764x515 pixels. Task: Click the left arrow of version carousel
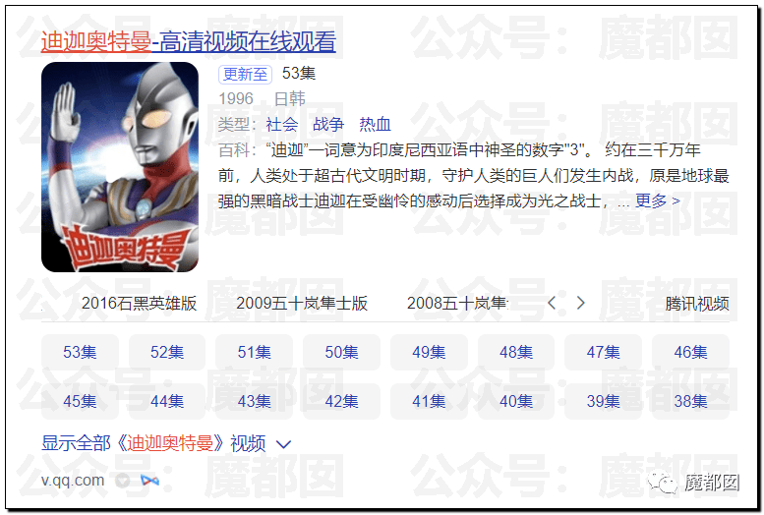click(552, 303)
